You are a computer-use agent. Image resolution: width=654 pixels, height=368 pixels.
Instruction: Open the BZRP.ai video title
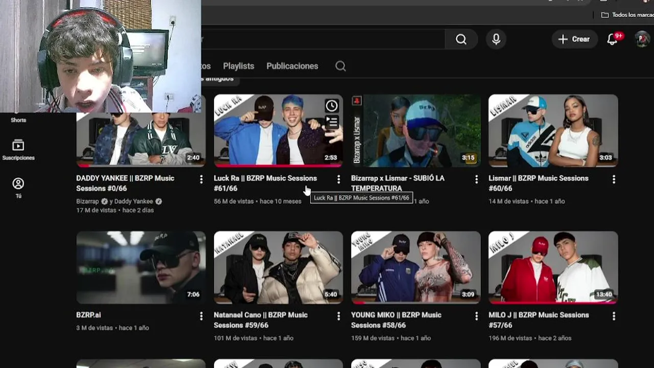point(88,315)
